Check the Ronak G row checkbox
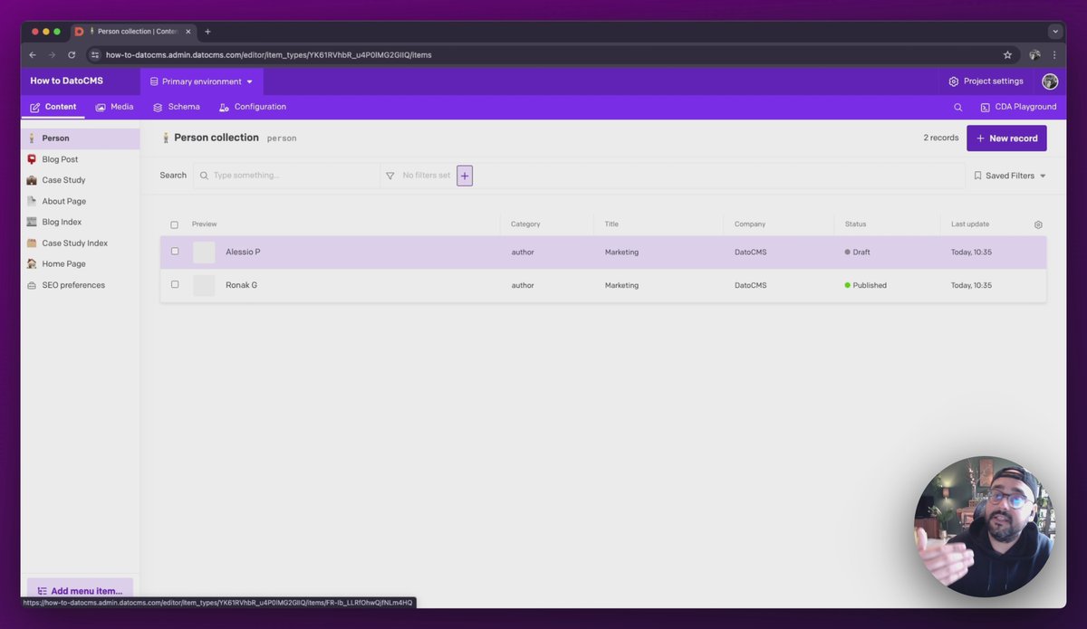 pyautogui.click(x=175, y=284)
